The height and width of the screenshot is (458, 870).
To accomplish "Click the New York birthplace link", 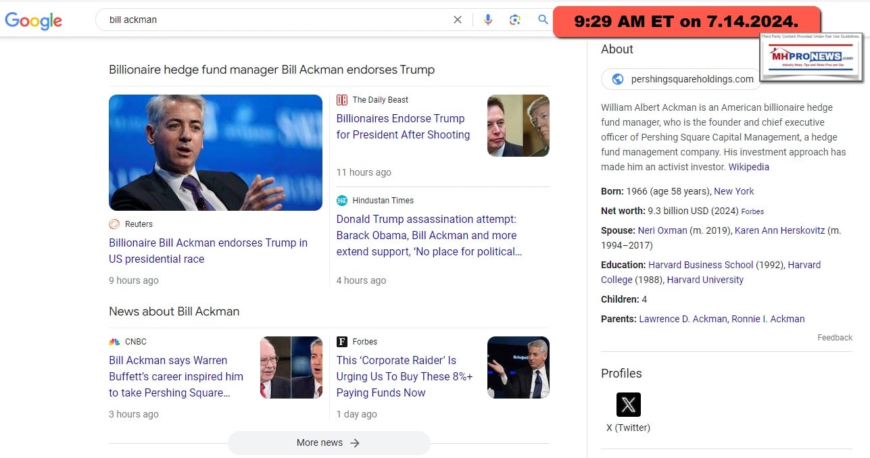I will coord(734,191).
